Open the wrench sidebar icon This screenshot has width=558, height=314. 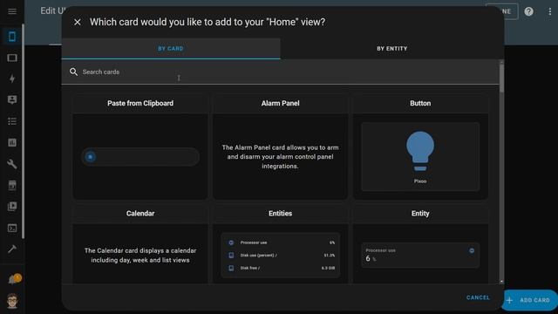12,164
